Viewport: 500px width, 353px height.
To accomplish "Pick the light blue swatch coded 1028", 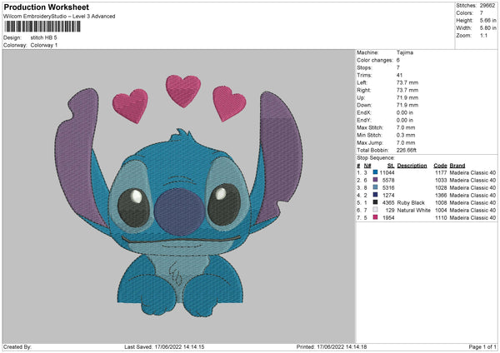I will coord(375,187).
